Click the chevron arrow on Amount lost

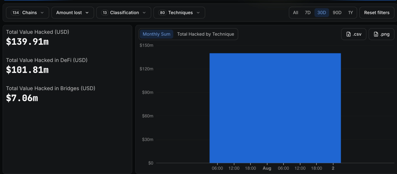(x=87, y=13)
